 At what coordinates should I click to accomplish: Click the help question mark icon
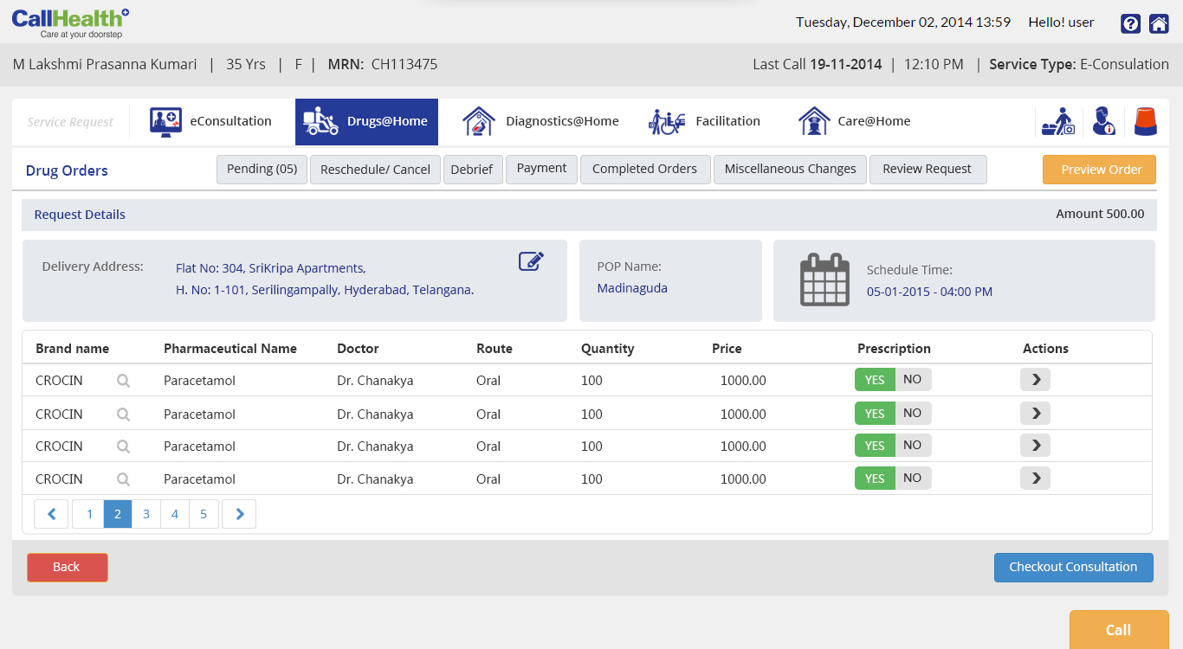coord(1130,23)
